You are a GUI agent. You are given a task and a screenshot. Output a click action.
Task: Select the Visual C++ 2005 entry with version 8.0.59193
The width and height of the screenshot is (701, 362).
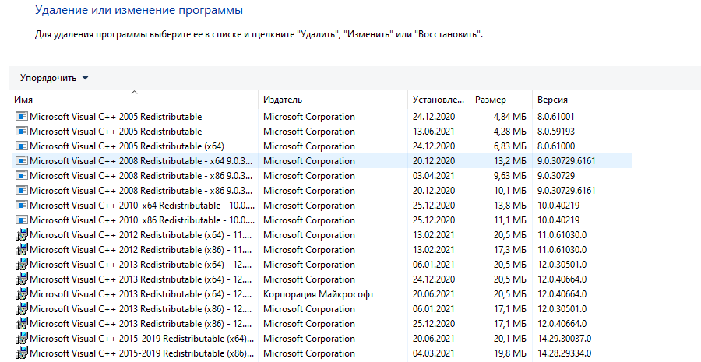(115, 132)
